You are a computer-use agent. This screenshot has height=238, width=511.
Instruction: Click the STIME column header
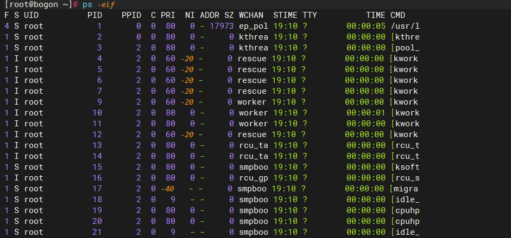tap(285, 15)
